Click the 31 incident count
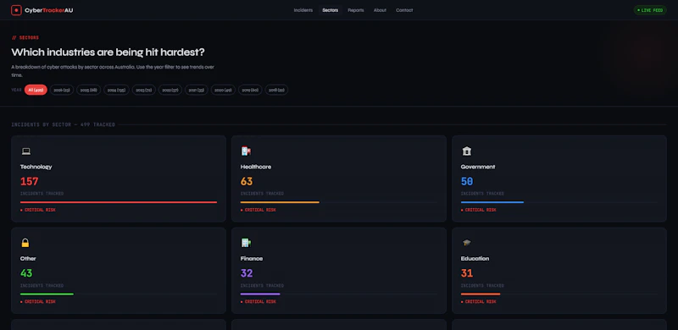This screenshot has height=330, width=678. coord(467,273)
